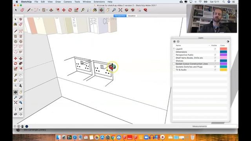Viewport: 251px width, 141px height.
Task: Select the Axes tool
Action: [16, 86]
